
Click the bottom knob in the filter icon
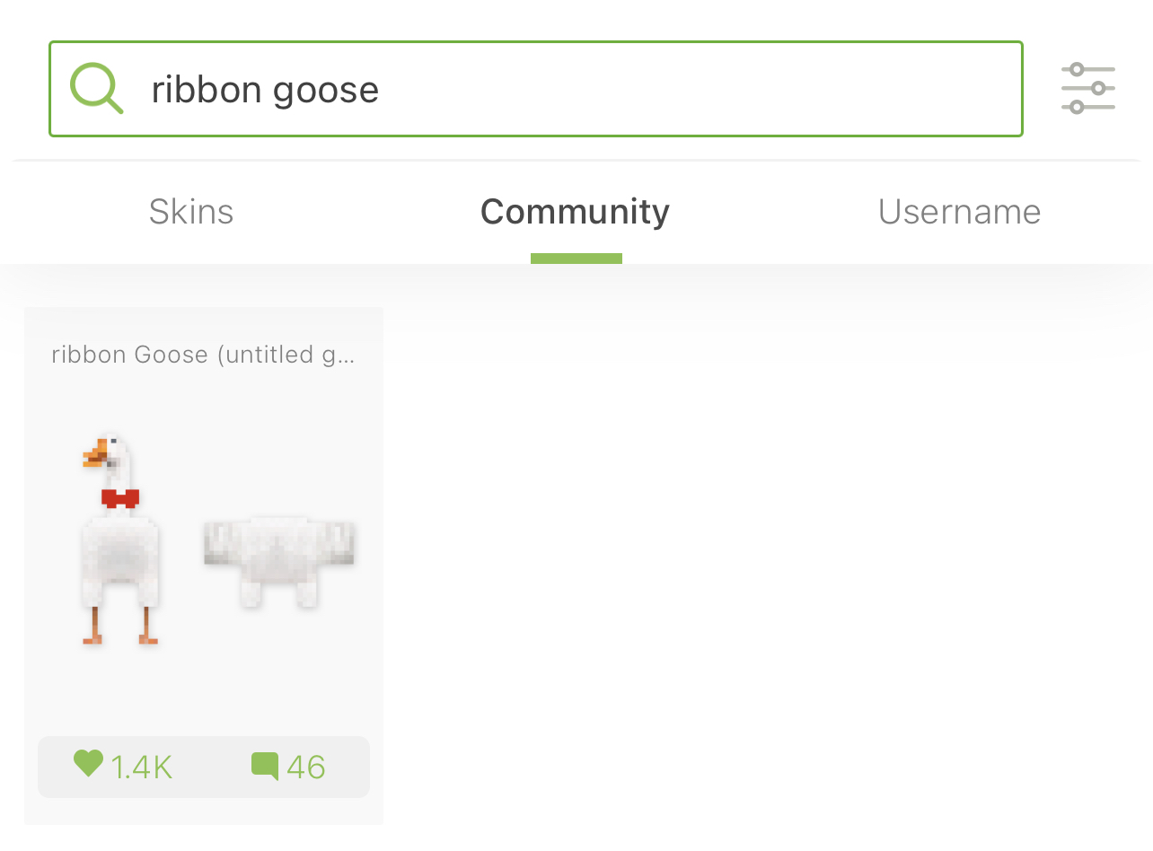(x=1077, y=107)
